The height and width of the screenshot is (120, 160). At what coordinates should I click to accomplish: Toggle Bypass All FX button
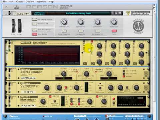[x=34, y=24]
